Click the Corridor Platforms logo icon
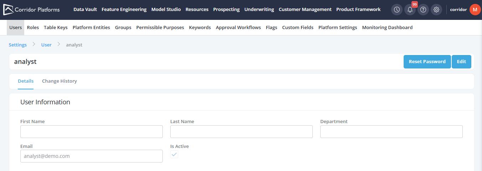This screenshot has height=171, width=482. click(8, 10)
